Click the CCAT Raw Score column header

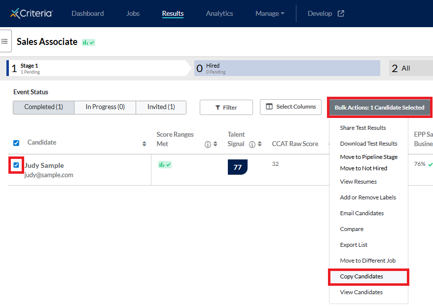pos(295,144)
